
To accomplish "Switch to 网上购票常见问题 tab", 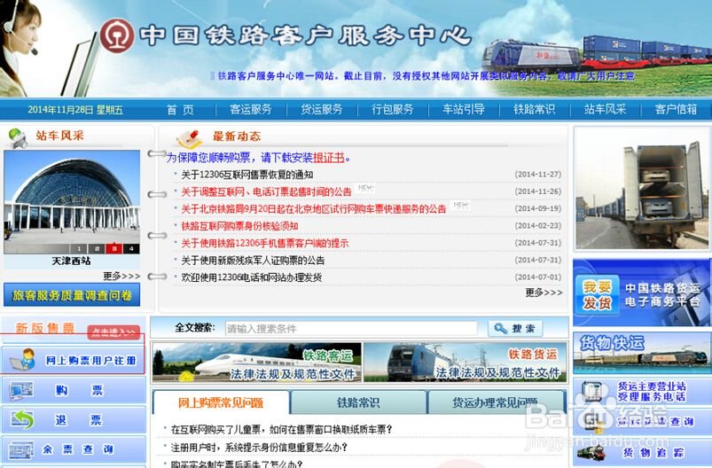I will 221,402.
